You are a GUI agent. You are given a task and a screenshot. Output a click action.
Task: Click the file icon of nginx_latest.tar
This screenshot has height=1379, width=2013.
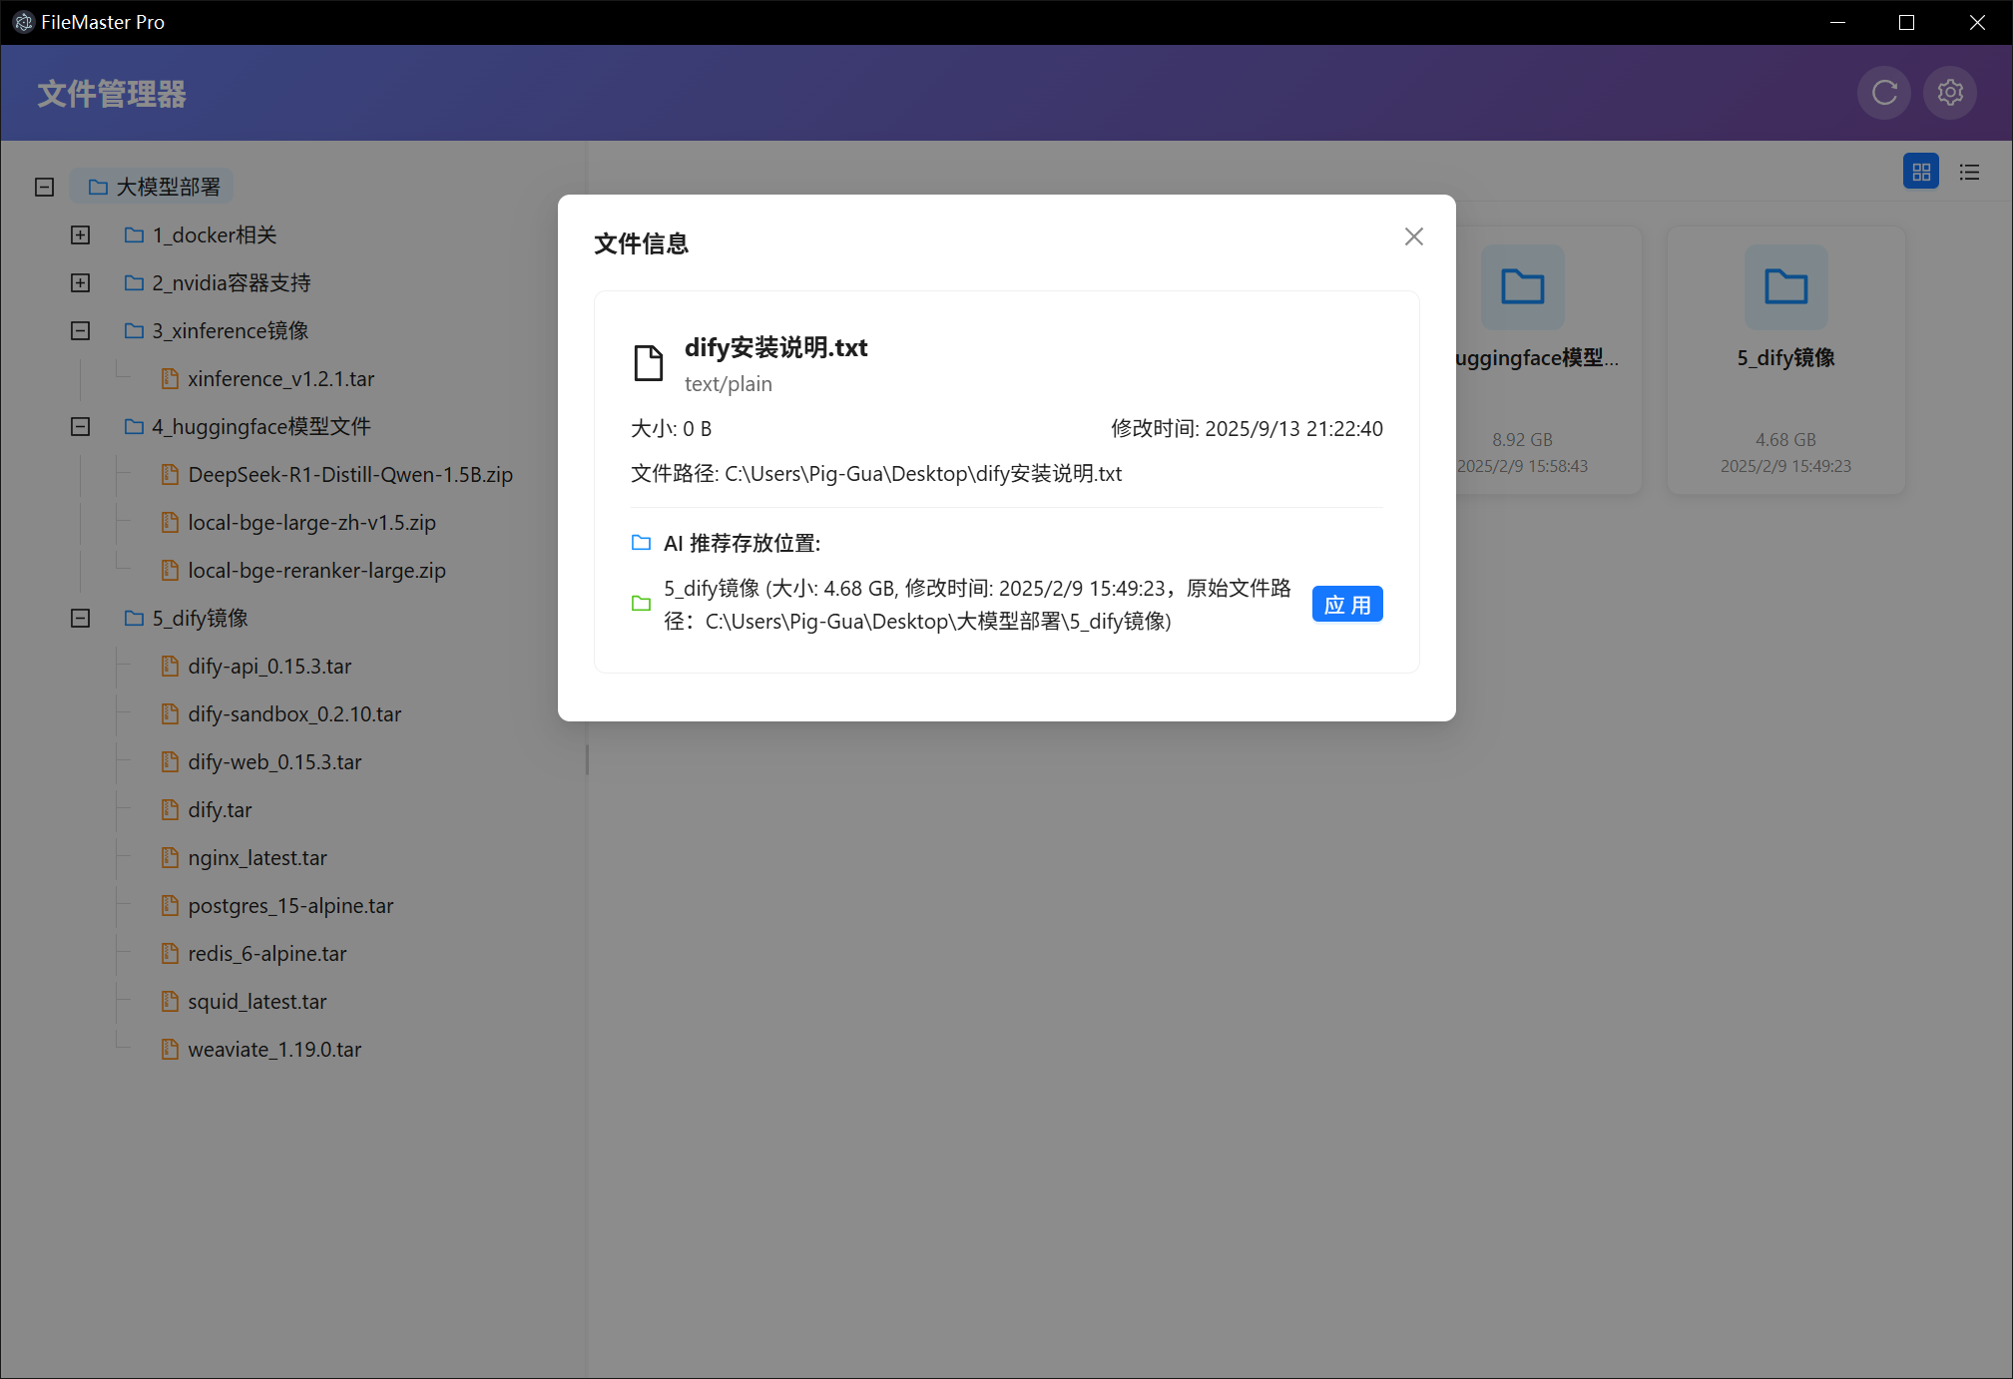[170, 857]
